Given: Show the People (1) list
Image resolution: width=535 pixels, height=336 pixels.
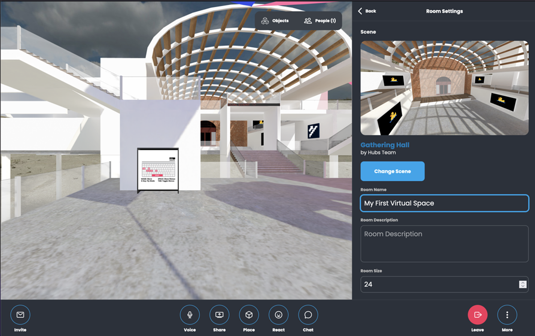Looking at the screenshot, I should tap(320, 20).
